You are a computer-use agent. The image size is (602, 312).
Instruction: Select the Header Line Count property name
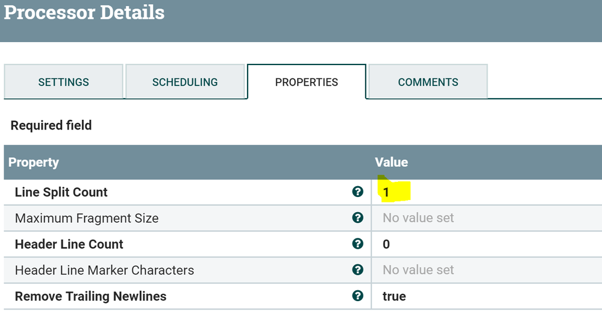[69, 245]
